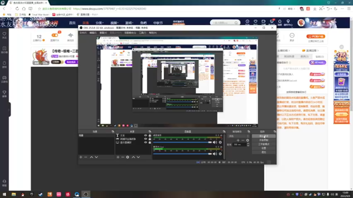Click the Douyu search input field
Screen dimensions: 353x198
(x=223, y=23)
